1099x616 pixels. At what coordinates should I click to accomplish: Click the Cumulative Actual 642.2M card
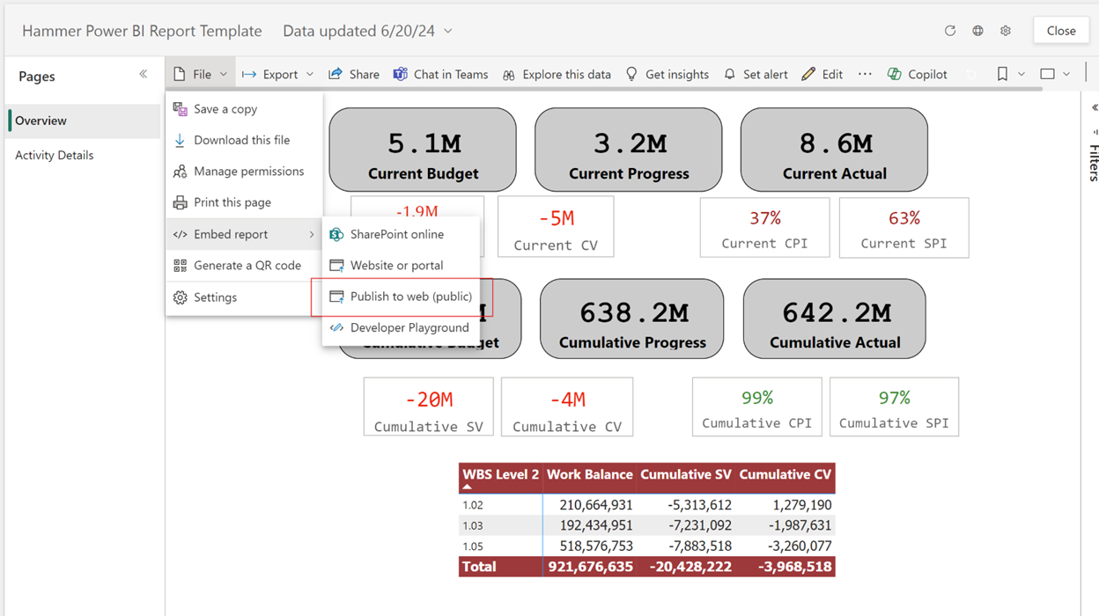point(835,319)
